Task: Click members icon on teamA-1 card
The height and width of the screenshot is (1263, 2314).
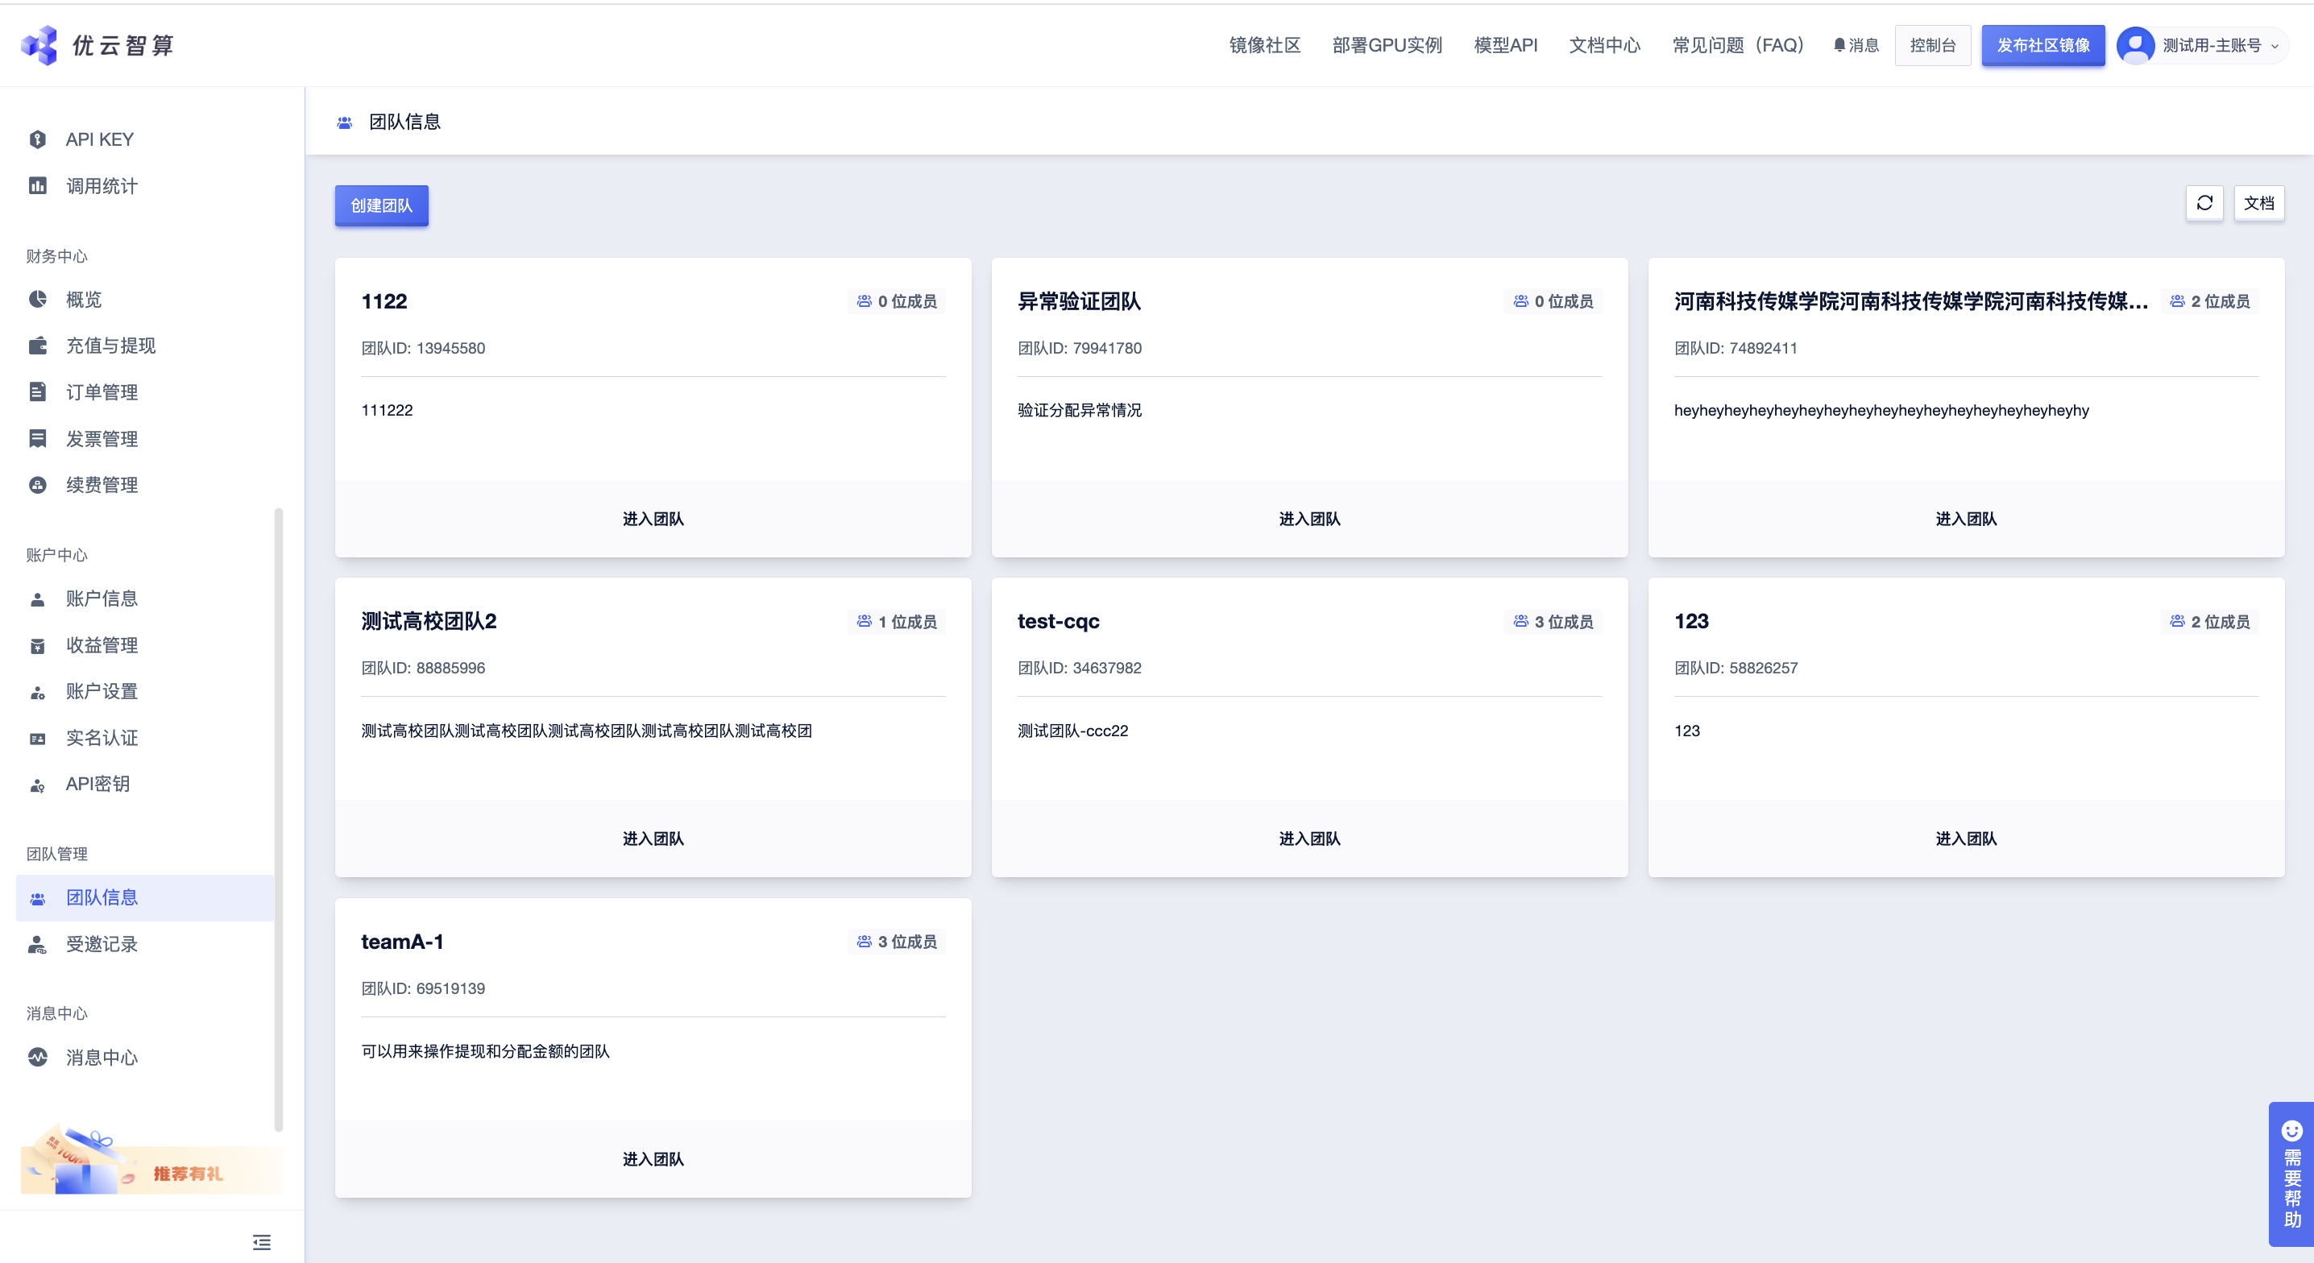Action: point(865,941)
